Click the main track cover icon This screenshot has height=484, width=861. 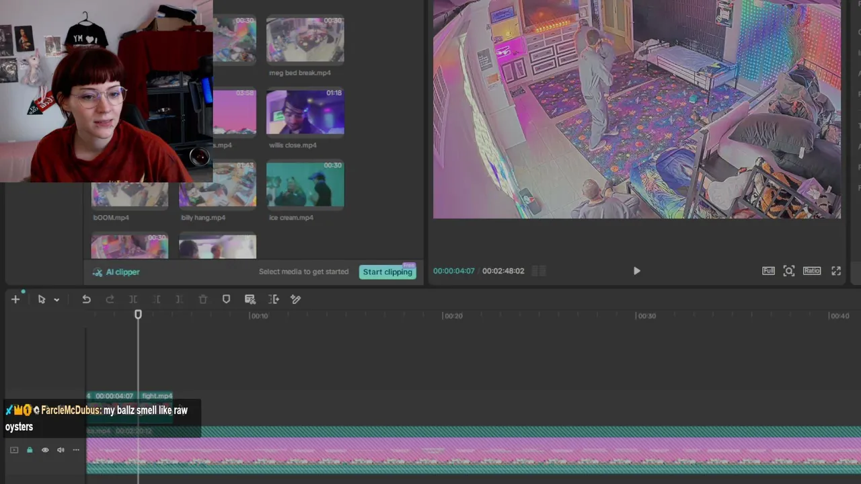coord(14,450)
